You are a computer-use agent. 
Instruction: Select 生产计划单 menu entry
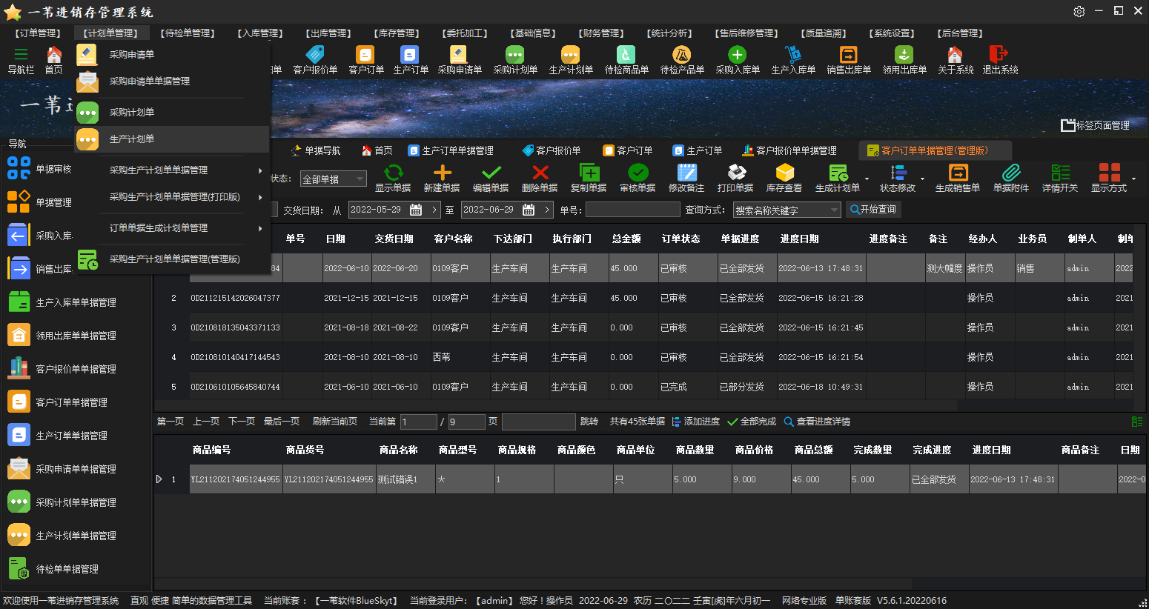click(x=171, y=139)
